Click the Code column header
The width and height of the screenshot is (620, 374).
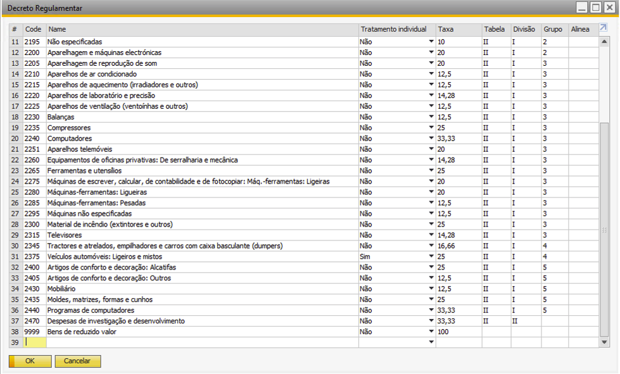pyautogui.click(x=34, y=29)
